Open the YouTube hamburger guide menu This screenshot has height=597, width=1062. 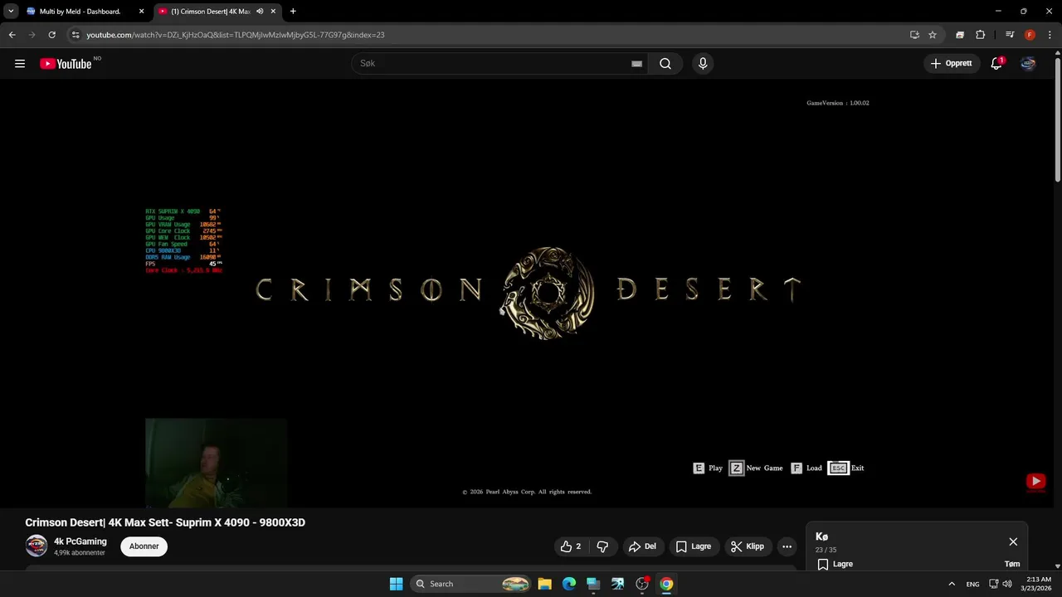coord(20,64)
